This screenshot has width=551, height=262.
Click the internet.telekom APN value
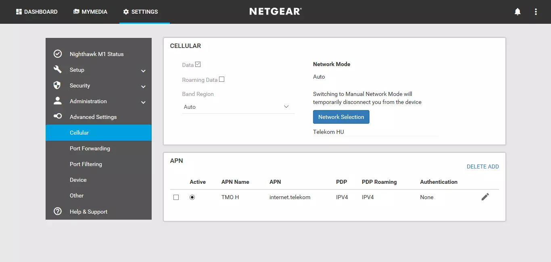pos(290,197)
